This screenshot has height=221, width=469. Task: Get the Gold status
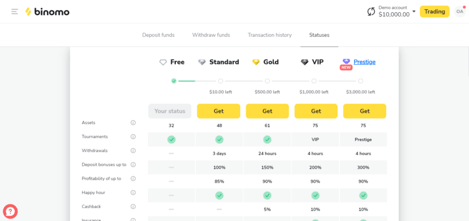point(267,111)
